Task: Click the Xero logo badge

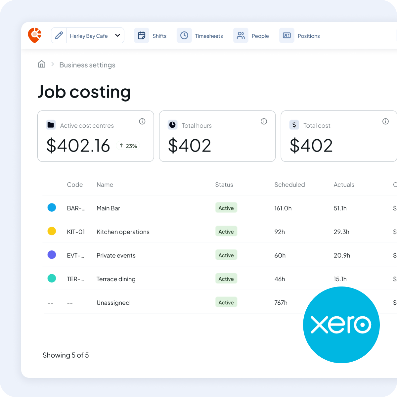Action: (x=341, y=325)
